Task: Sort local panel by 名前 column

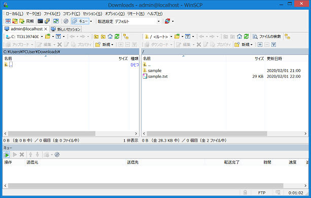Action: click(x=46, y=58)
